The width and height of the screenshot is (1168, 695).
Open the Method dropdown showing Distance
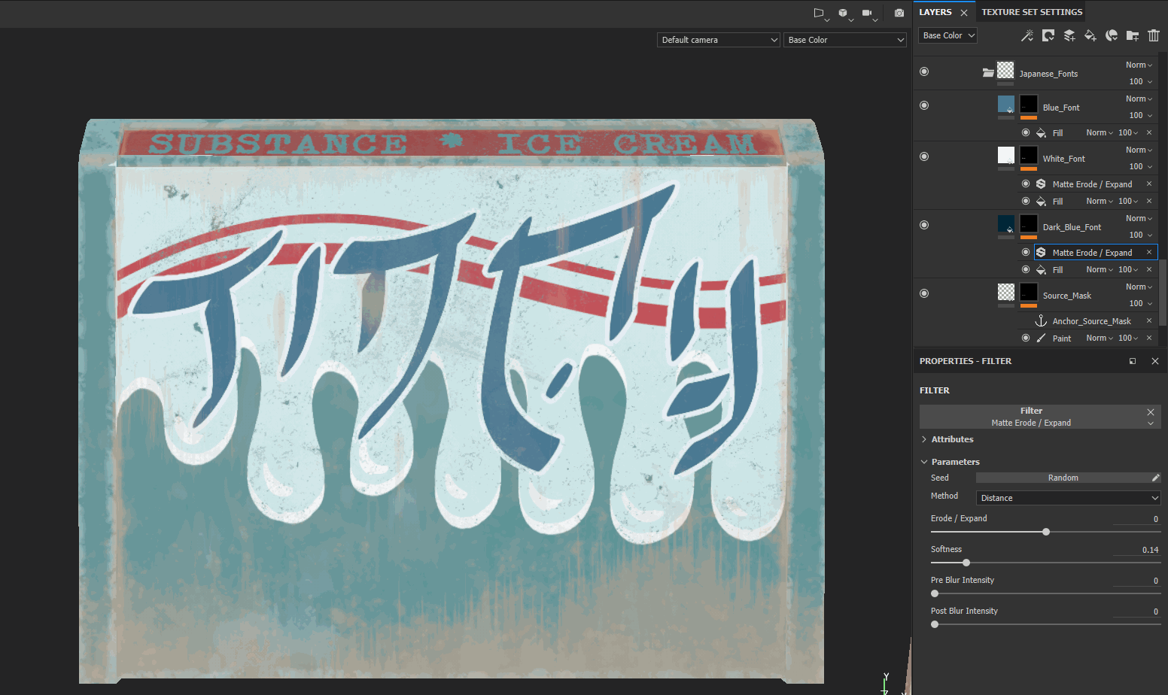pos(1069,498)
